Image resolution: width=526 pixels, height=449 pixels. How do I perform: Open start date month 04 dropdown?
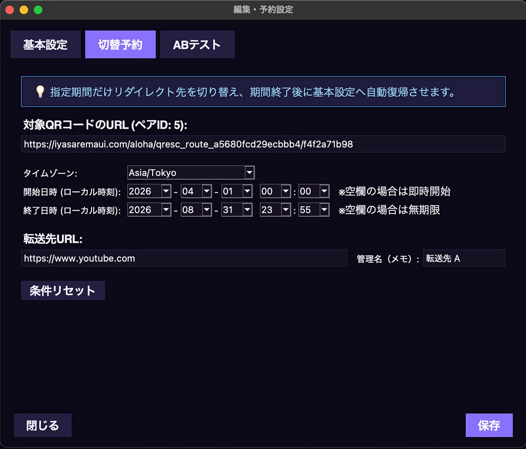tap(196, 191)
